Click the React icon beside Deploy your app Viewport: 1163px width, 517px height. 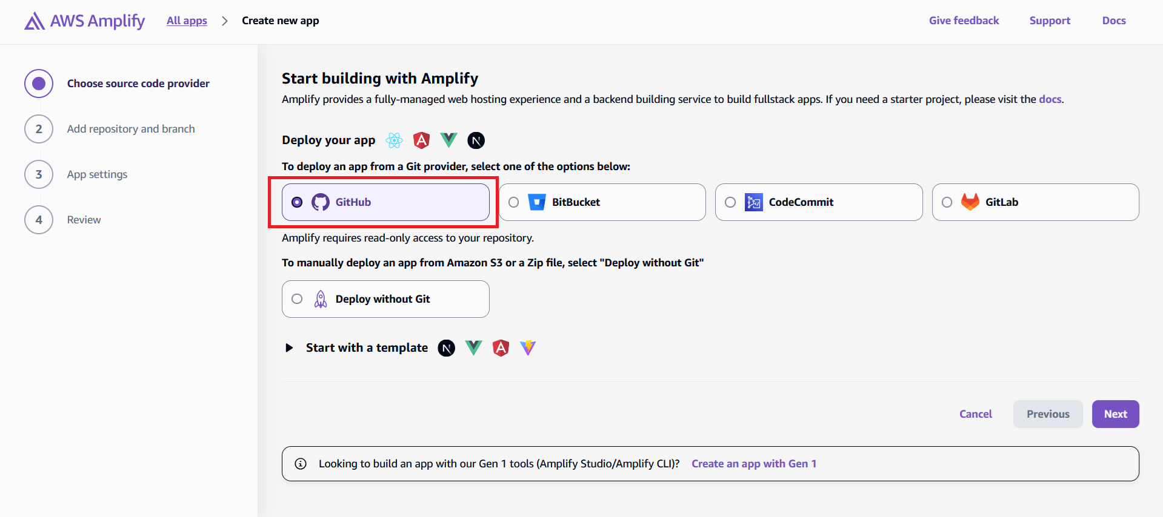(x=395, y=140)
